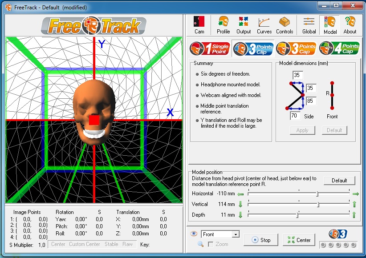Viewport: 366px width, 258px height.
Task: Open the Output tab
Action: (244, 25)
